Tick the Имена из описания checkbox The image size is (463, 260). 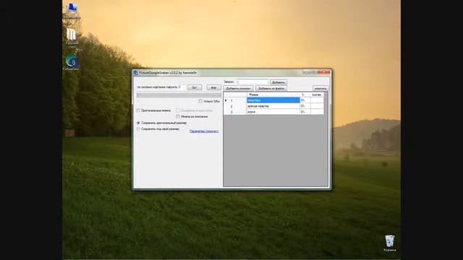178,116
